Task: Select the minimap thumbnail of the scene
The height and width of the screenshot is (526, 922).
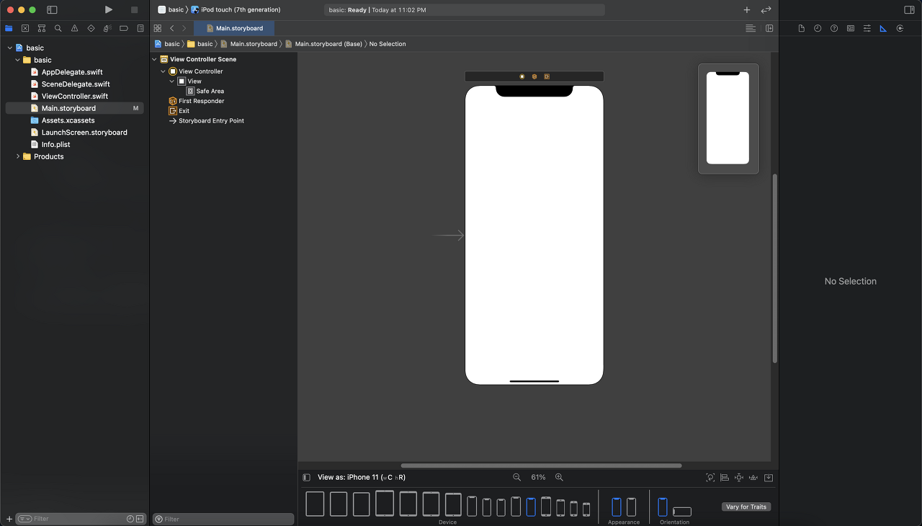Action: click(728, 119)
